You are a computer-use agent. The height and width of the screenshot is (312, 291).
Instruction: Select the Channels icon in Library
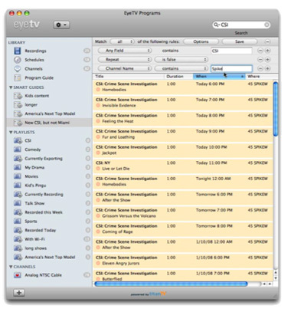pos(18,69)
